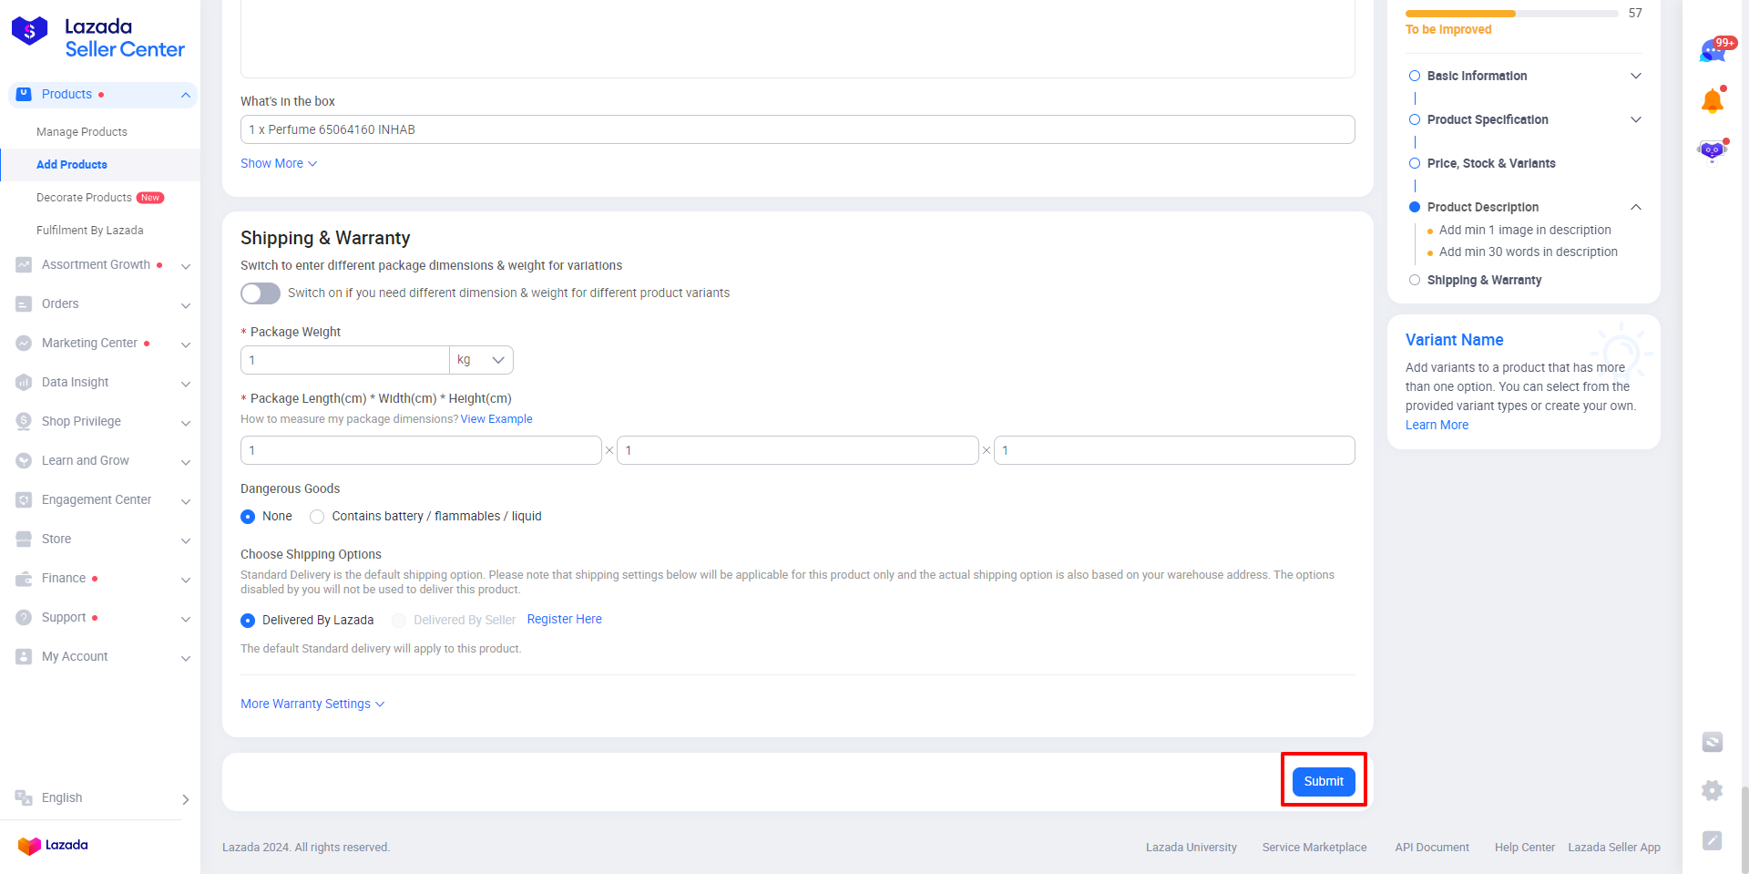This screenshot has height=874, width=1749.
Task: Click the Package Weight input field
Action: tap(345, 360)
